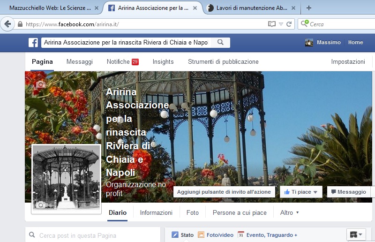Click the Facebook search magnifier button
The width and height of the screenshot is (375, 242).
click(220, 42)
